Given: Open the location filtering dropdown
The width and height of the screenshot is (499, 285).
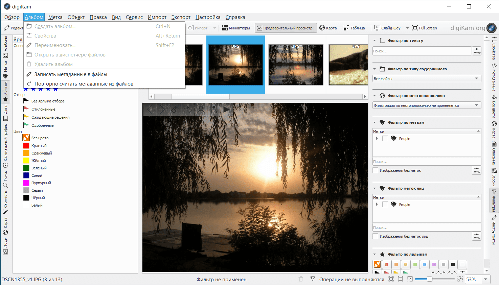Looking at the screenshot, I should 427,105.
